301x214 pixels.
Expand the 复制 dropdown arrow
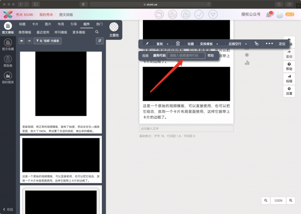168,44
